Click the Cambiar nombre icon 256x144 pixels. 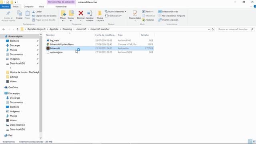pos(90,13)
